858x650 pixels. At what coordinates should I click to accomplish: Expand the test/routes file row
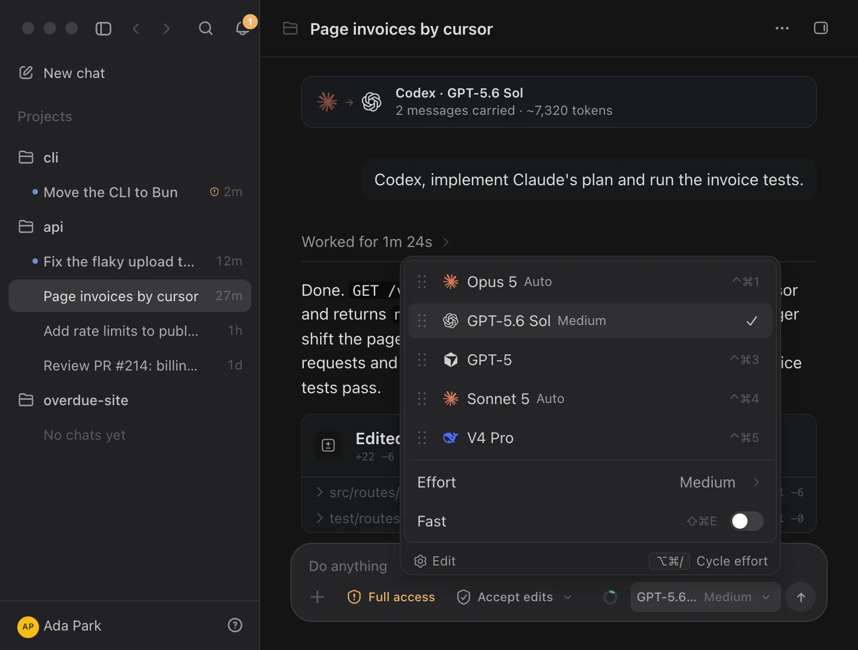pos(357,518)
